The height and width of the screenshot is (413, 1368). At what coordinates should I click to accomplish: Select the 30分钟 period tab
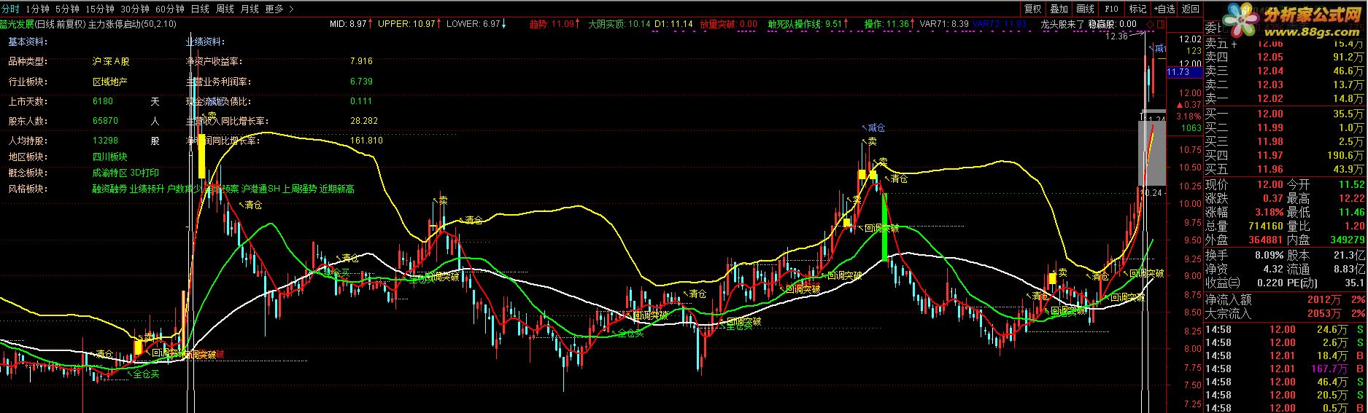[135, 9]
